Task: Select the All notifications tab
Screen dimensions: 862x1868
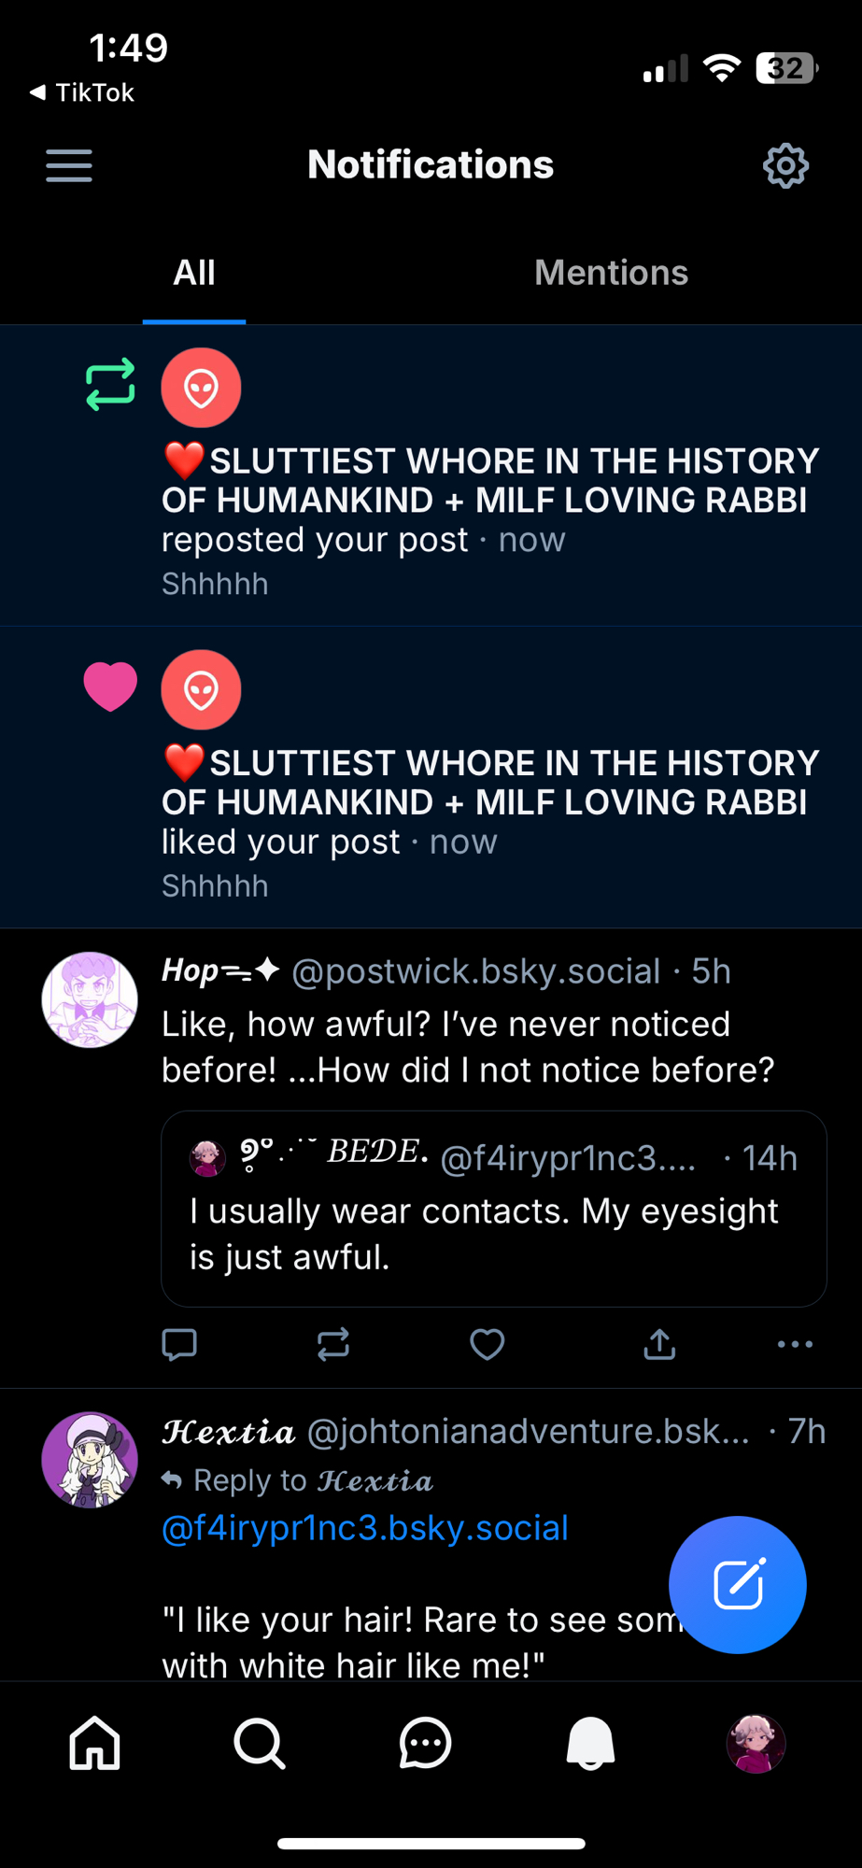Action: (194, 273)
